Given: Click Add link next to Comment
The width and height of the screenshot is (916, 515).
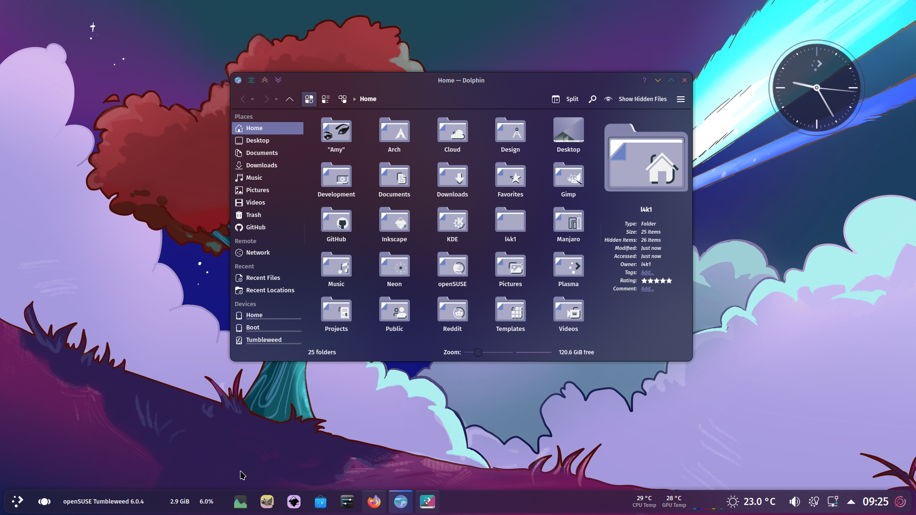Looking at the screenshot, I should tap(647, 289).
